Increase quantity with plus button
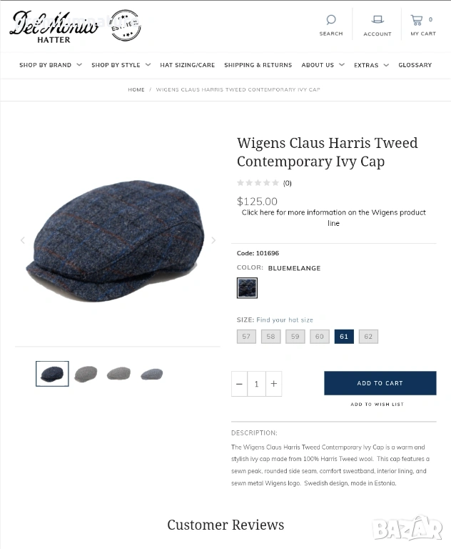 click(x=274, y=384)
